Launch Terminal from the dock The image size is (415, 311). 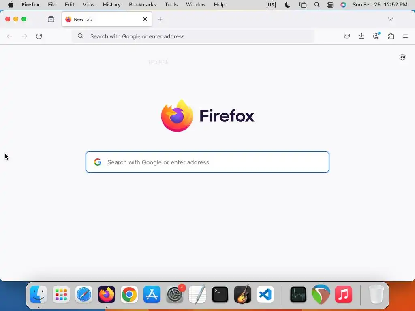pyautogui.click(x=220, y=294)
